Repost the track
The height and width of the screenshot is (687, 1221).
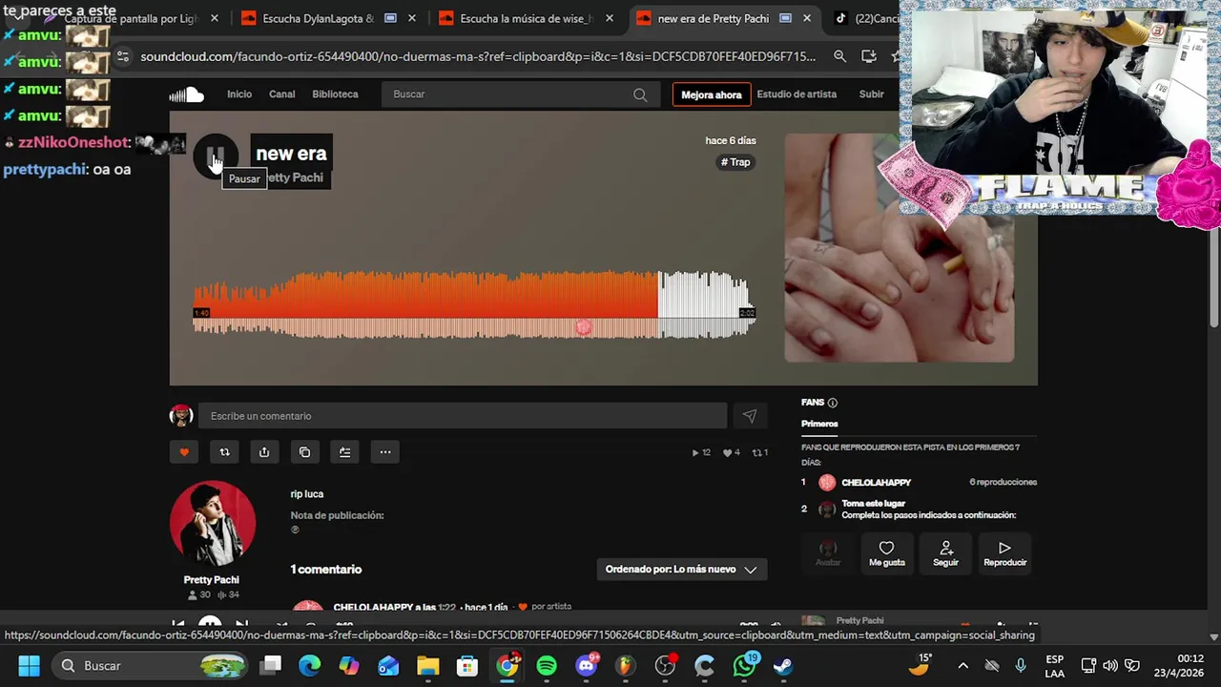(224, 452)
